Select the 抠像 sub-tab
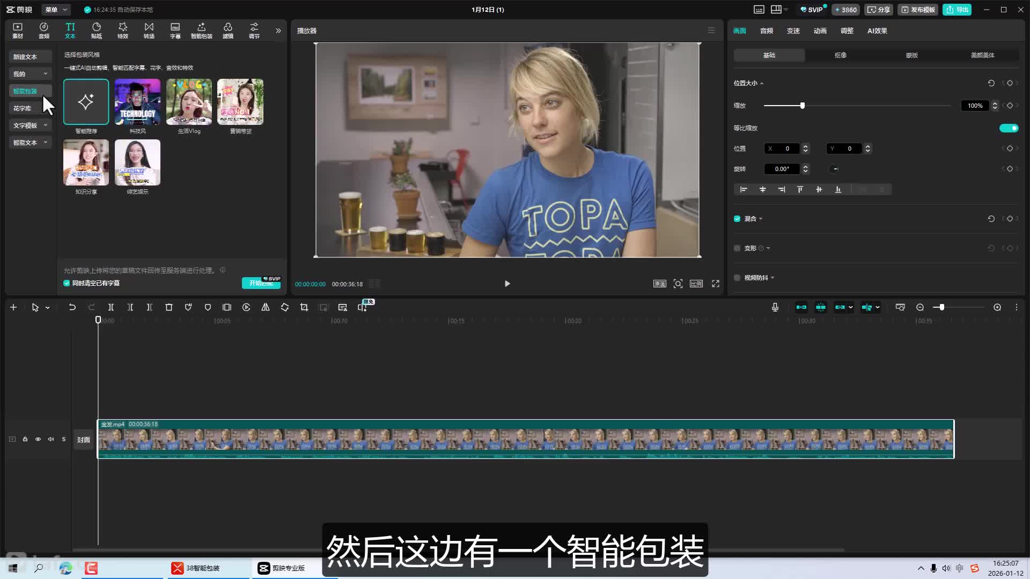The width and height of the screenshot is (1030, 579). 840,55
